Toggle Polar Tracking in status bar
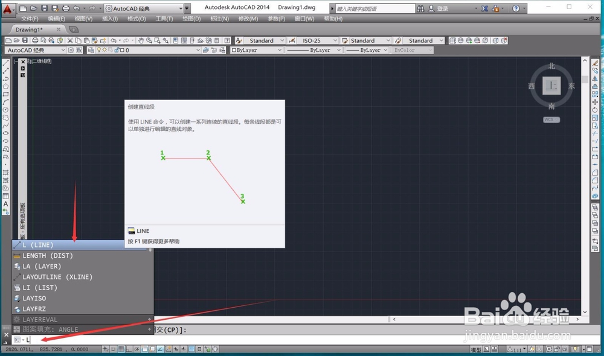This screenshot has height=356, width=604. pos(137,349)
